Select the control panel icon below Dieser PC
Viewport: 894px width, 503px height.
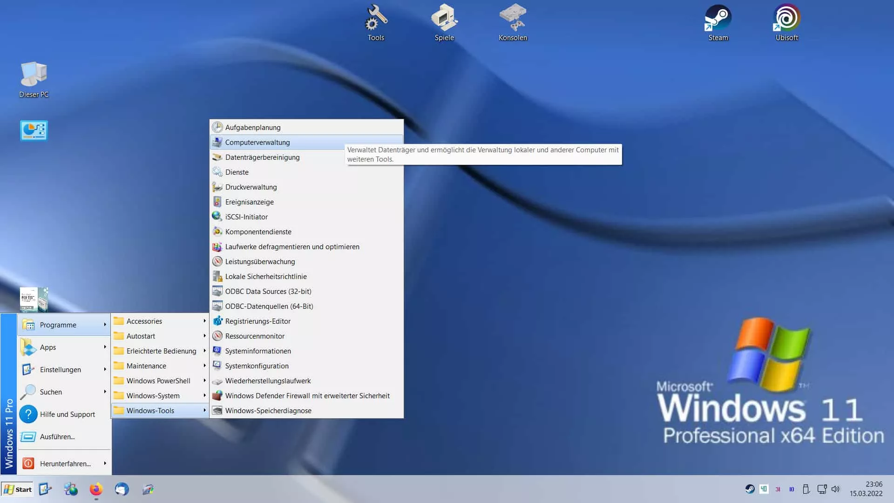pos(34,130)
